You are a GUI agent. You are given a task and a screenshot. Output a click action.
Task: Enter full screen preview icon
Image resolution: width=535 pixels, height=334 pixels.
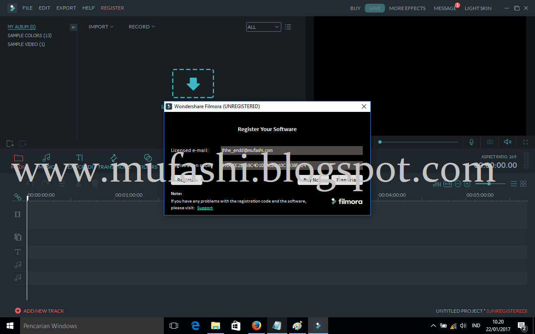(x=525, y=142)
